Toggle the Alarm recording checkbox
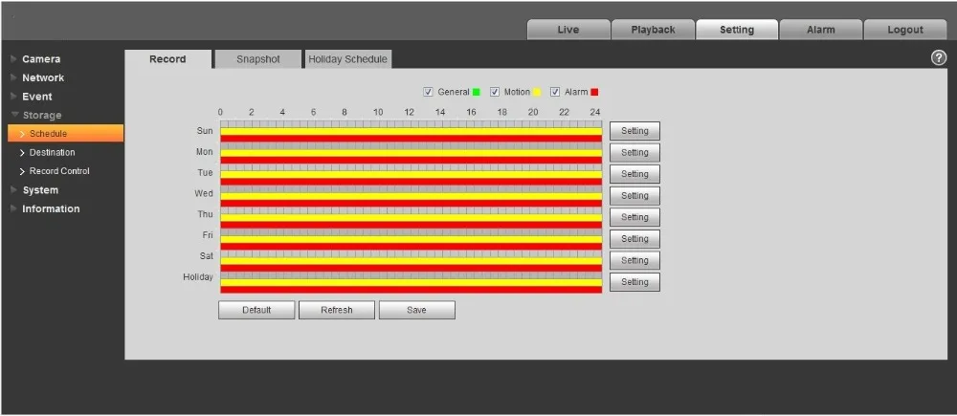 (x=555, y=92)
